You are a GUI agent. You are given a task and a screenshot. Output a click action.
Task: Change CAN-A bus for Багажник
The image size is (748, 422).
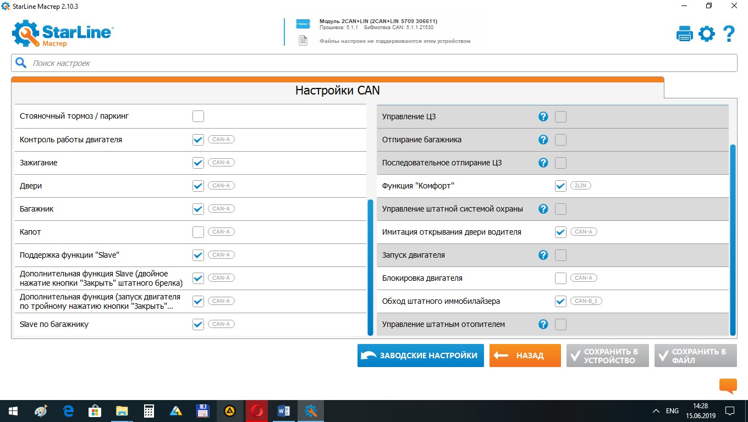(x=221, y=209)
